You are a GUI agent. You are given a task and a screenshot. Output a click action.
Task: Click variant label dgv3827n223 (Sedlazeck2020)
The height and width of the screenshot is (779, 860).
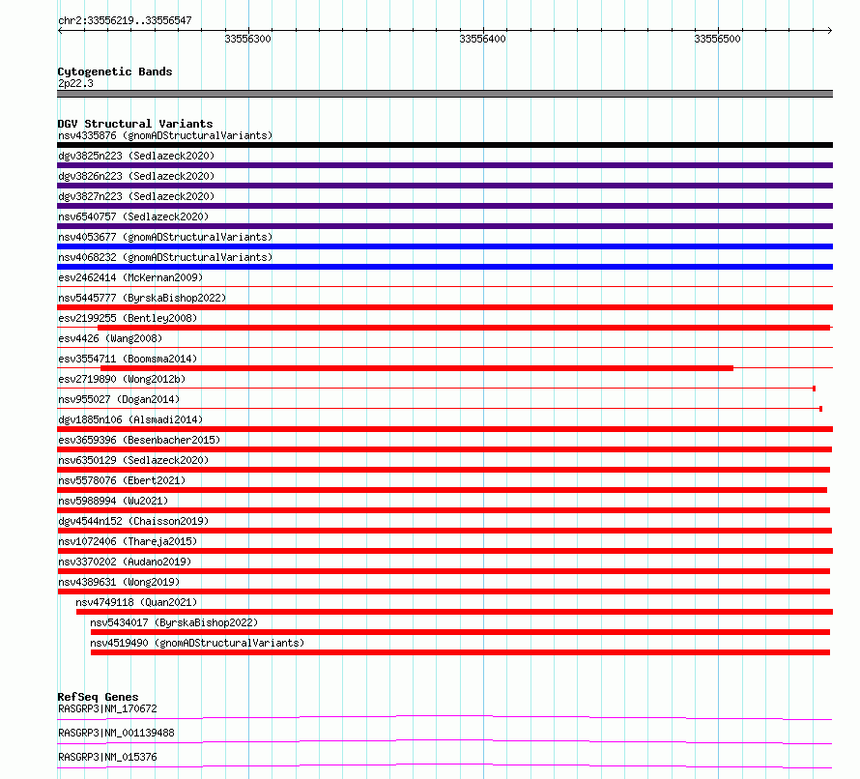pyautogui.click(x=136, y=196)
